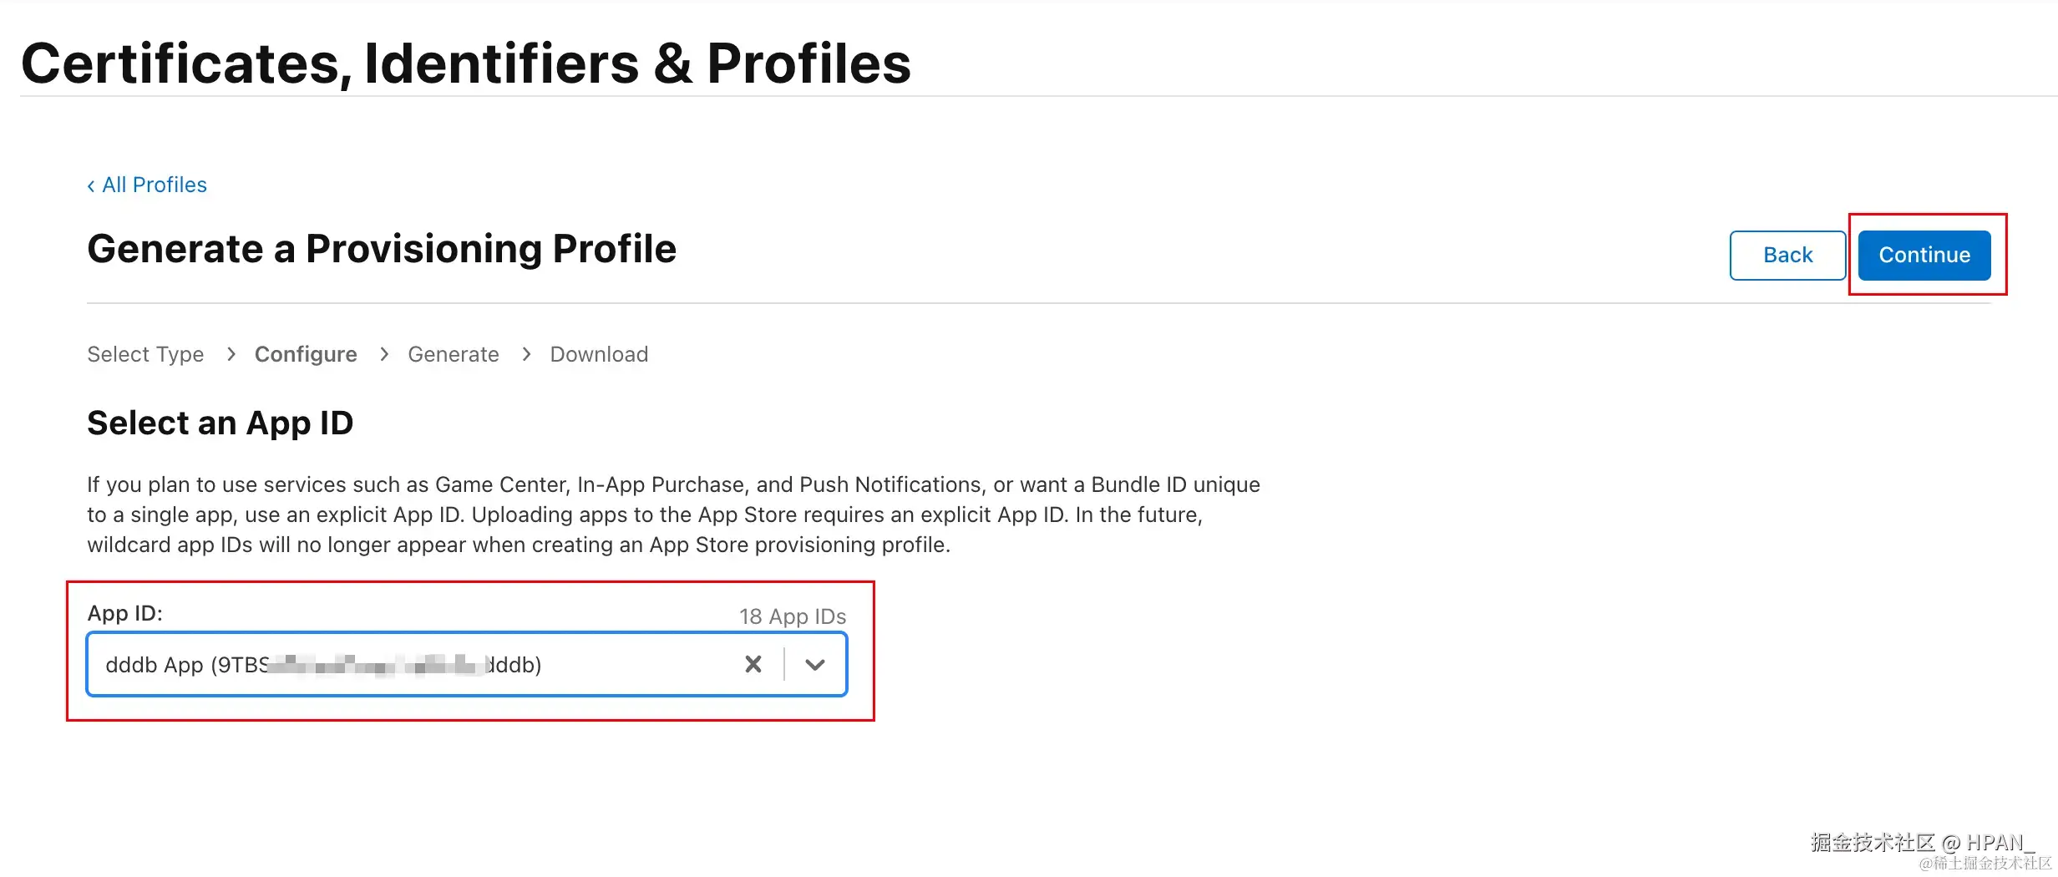The height and width of the screenshot is (877, 2058).
Task: Go to the Select Type step
Action: click(145, 354)
